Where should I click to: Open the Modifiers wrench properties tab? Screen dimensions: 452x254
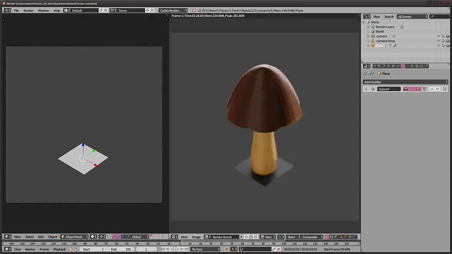[x=403, y=66]
